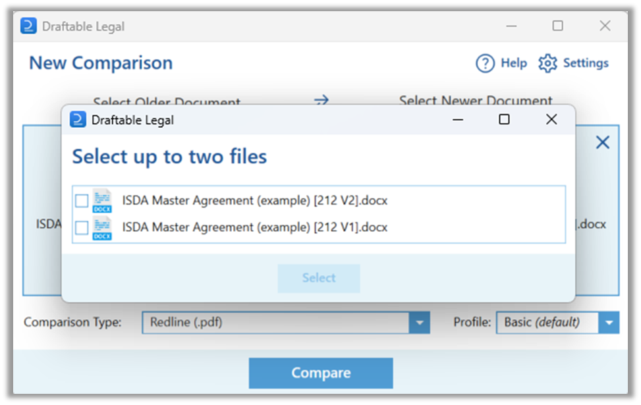This screenshot has height=405, width=641.
Task: Remove newer document with blue X icon
Action: [x=603, y=142]
